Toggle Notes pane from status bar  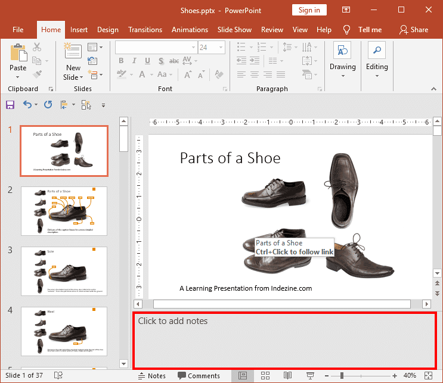tap(151, 376)
